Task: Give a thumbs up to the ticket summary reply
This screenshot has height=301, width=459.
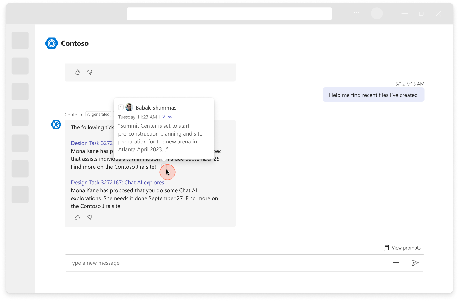Action: pyautogui.click(x=77, y=217)
